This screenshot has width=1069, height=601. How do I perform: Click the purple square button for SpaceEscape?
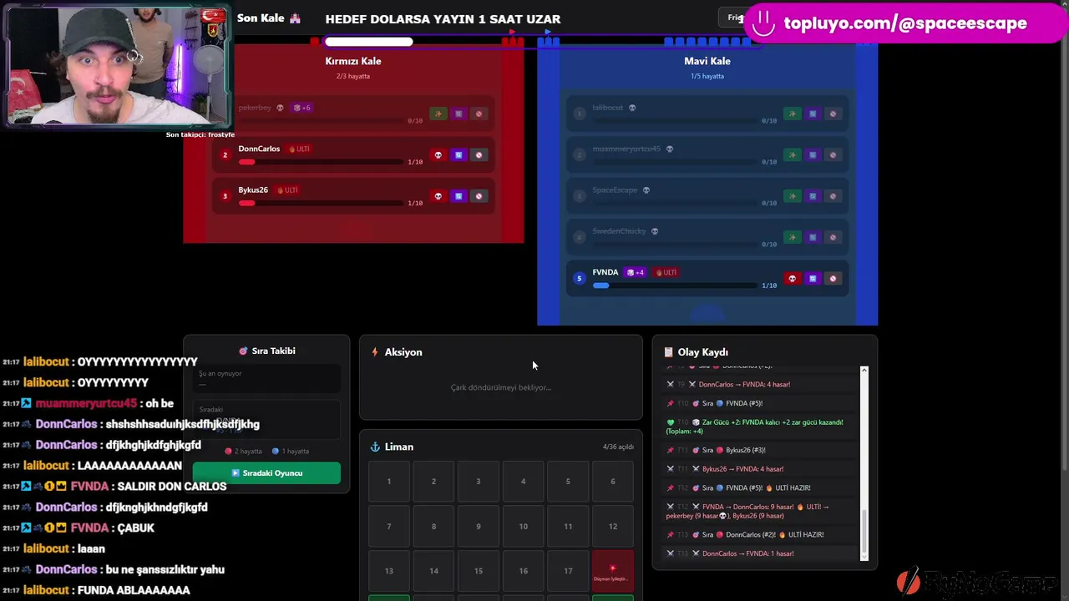813,196
